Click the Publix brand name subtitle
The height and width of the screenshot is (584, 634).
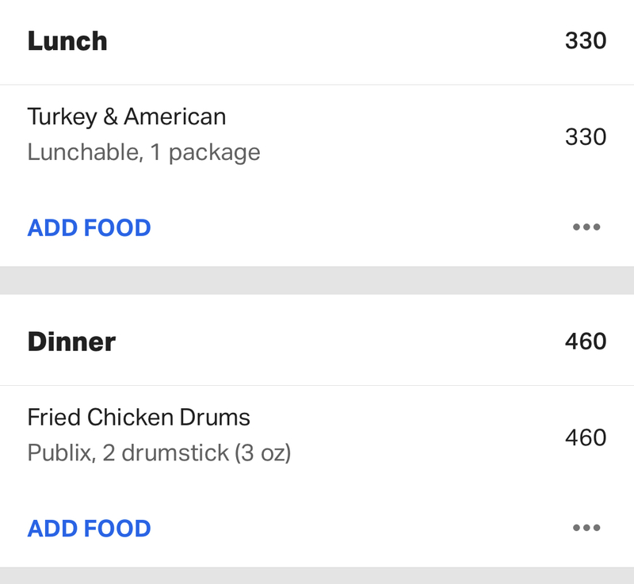tap(62, 452)
